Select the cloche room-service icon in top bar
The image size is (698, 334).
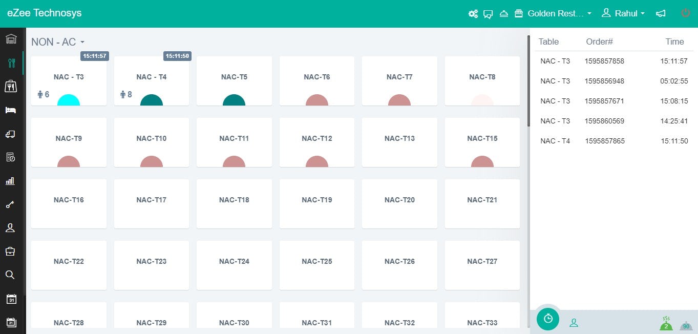(x=504, y=14)
